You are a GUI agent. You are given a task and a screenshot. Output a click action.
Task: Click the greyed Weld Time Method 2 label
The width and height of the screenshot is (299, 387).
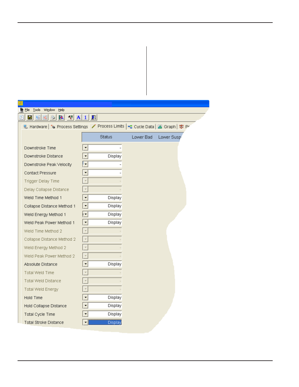[43, 231]
